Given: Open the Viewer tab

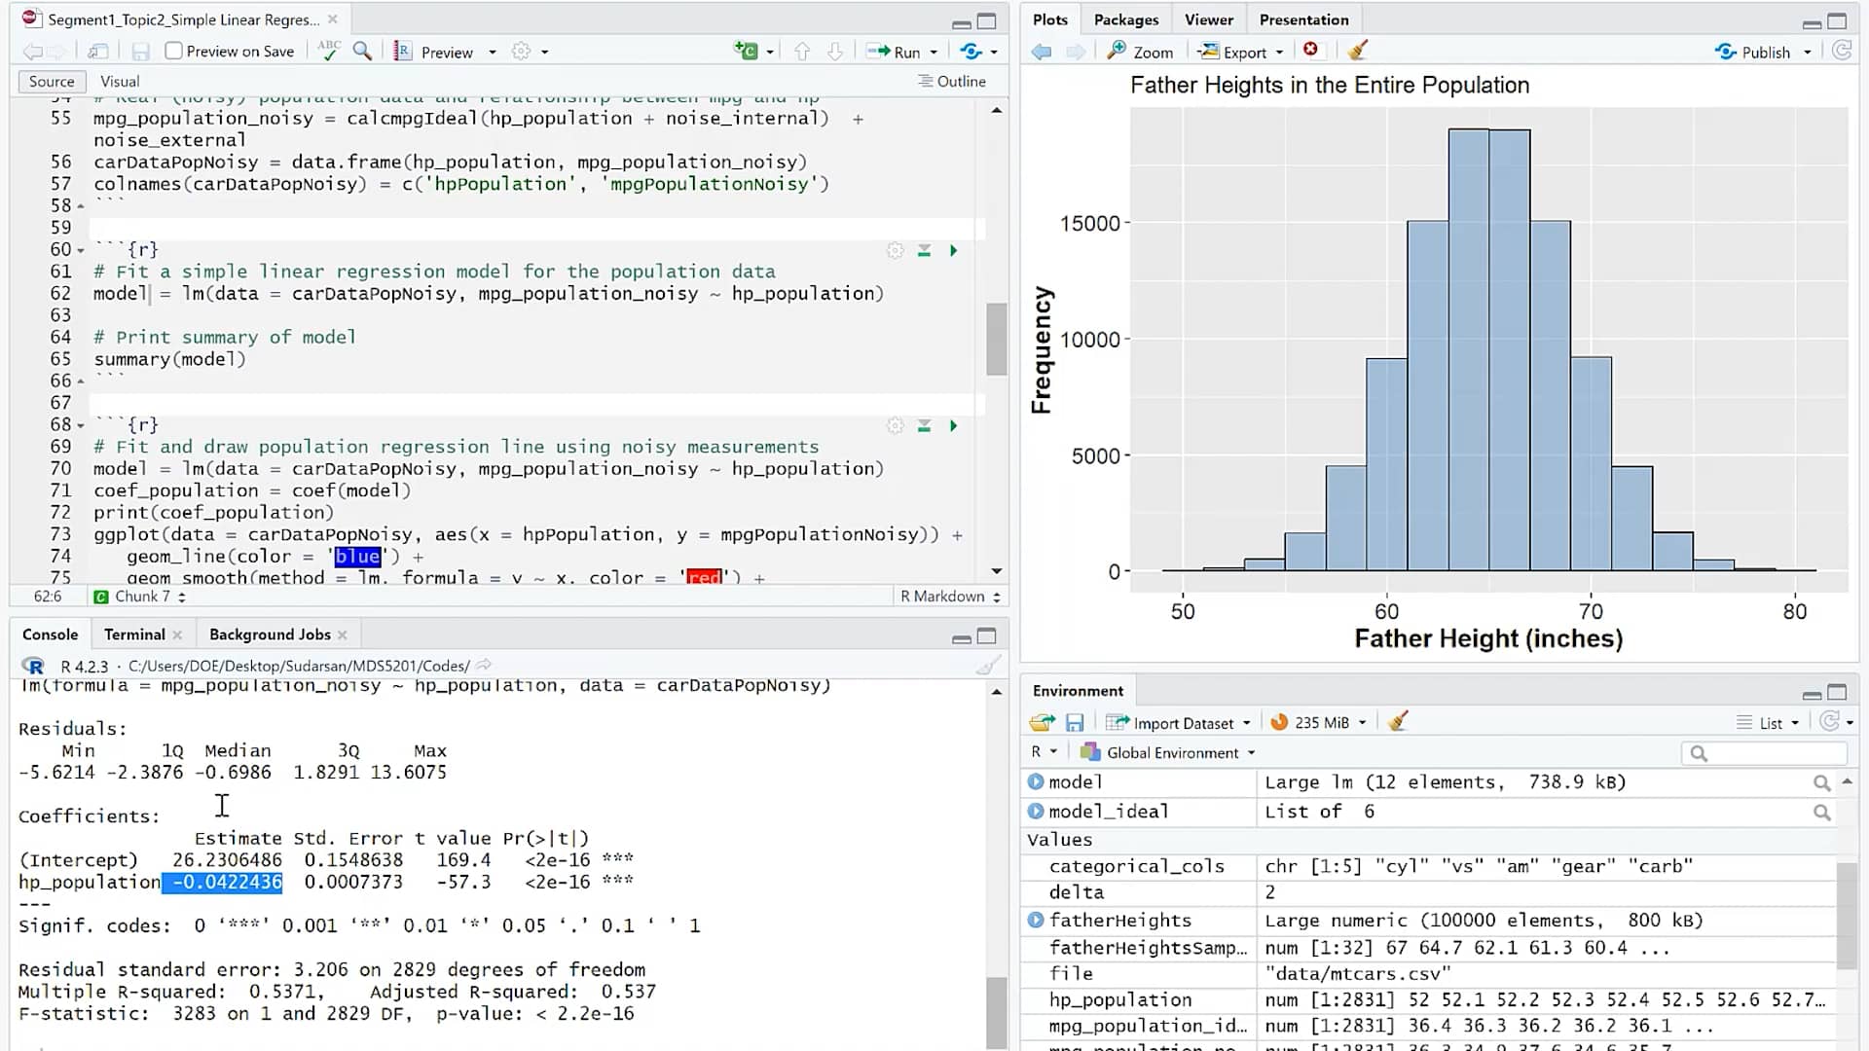Looking at the screenshot, I should (1208, 19).
